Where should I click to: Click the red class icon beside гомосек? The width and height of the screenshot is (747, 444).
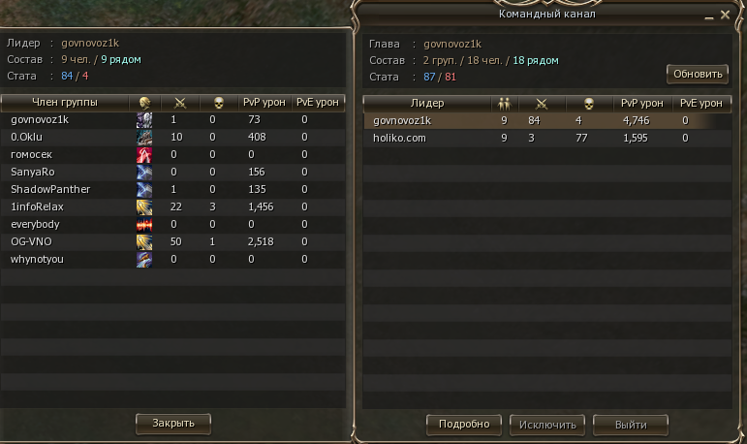144,155
